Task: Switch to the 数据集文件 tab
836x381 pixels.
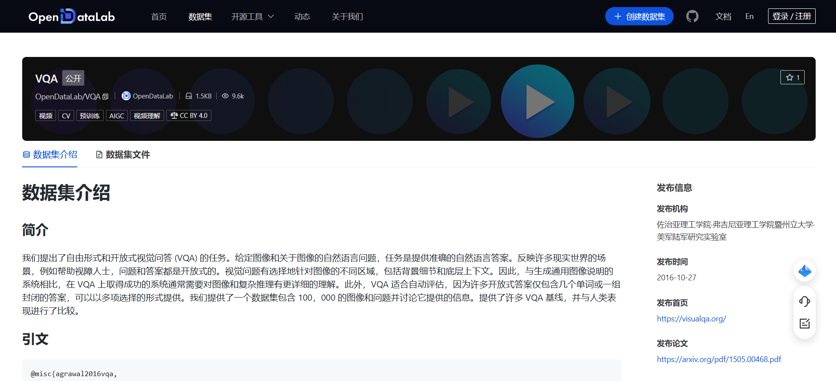Action: point(123,155)
